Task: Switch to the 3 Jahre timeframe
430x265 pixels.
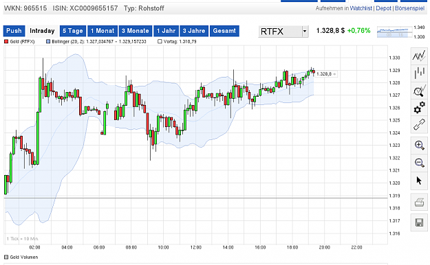Action: (194, 31)
